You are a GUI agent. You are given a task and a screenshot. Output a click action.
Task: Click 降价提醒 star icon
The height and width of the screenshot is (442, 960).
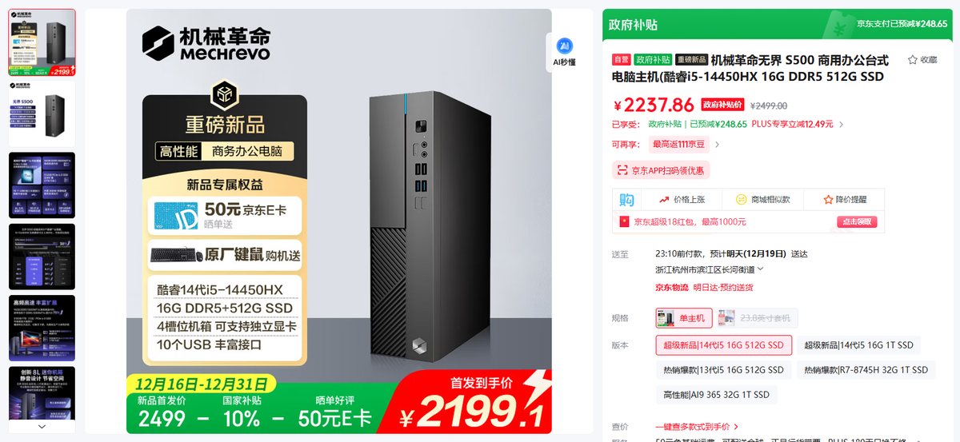click(829, 199)
